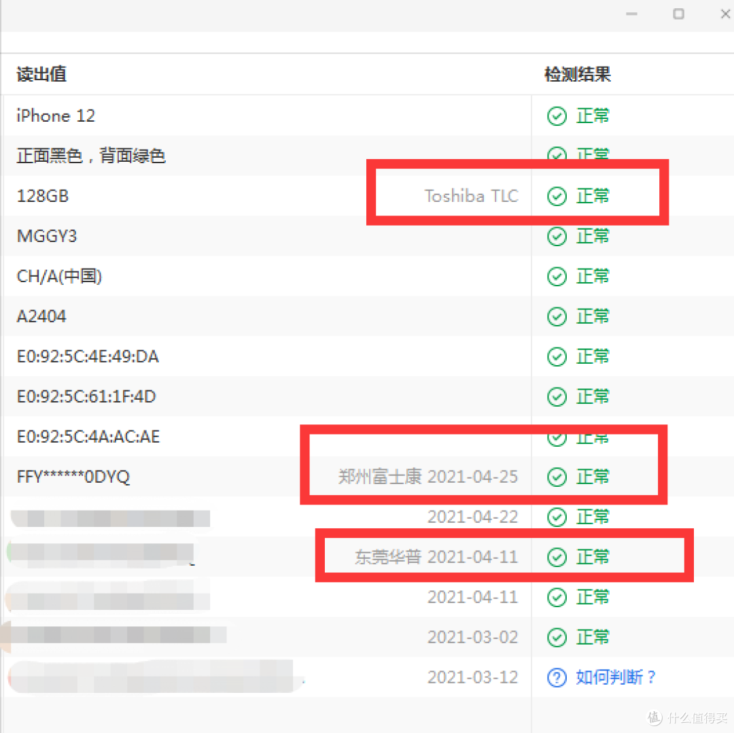Click check icon in 2021-03-02 row
Screen dimensions: 734x733
557,637
